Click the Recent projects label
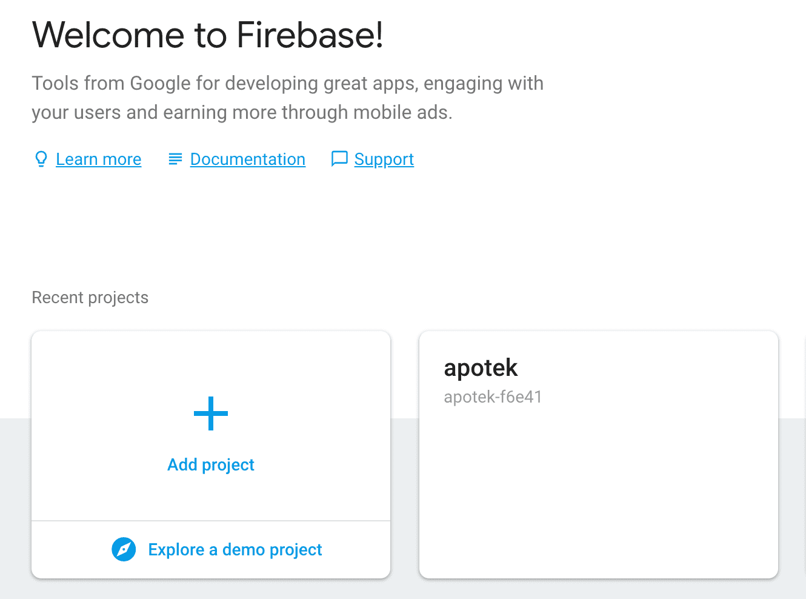Screen dimensions: 806x599 [x=90, y=298]
